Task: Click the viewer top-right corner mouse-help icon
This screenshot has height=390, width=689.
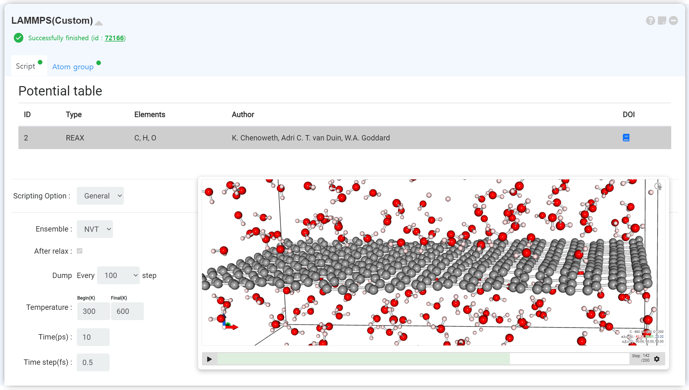Action: coord(658,186)
